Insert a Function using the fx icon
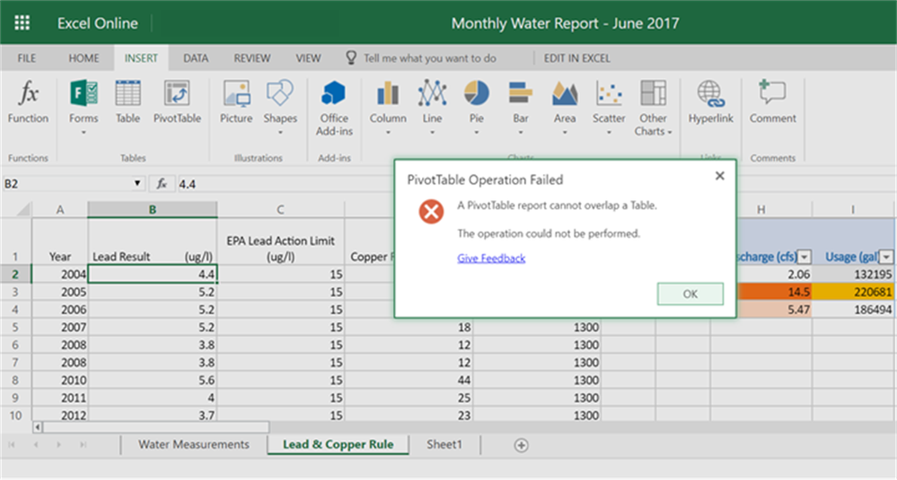 pos(28,102)
